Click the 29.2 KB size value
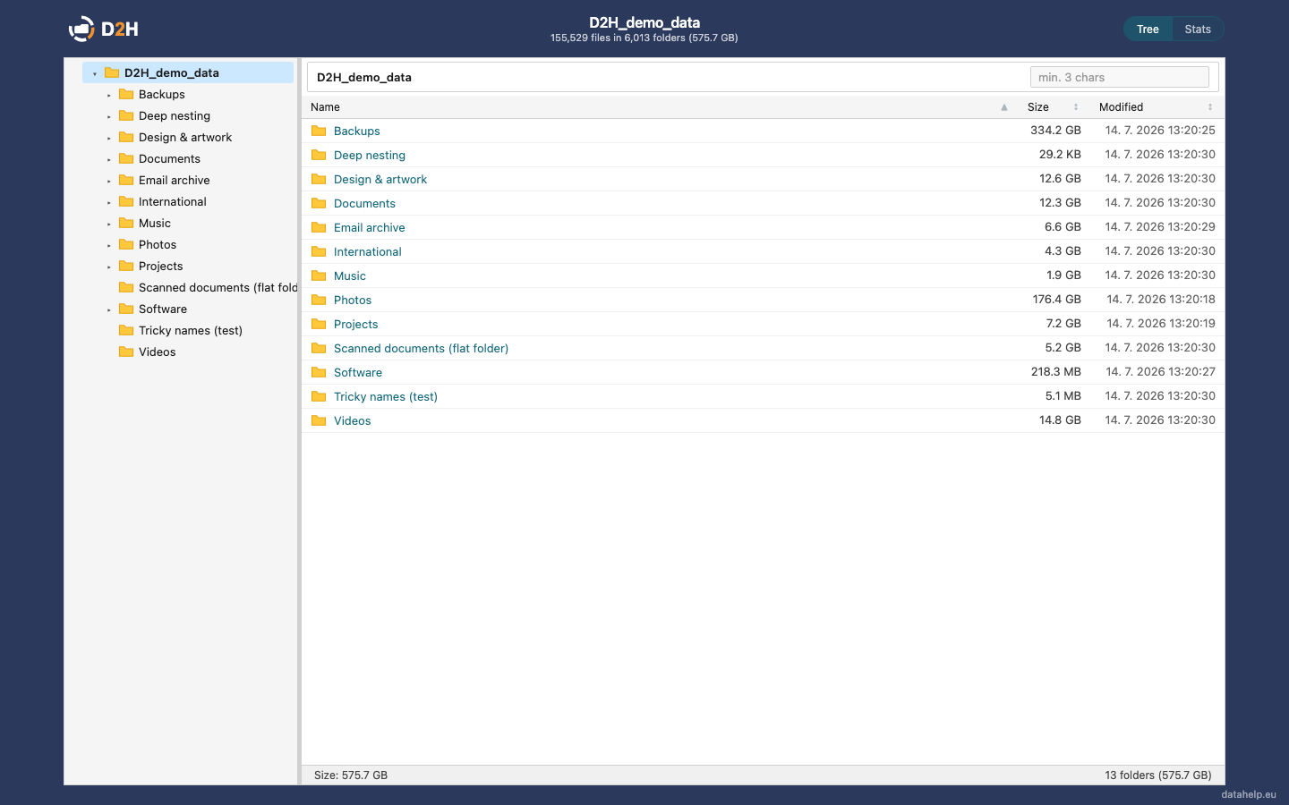 1060,154
